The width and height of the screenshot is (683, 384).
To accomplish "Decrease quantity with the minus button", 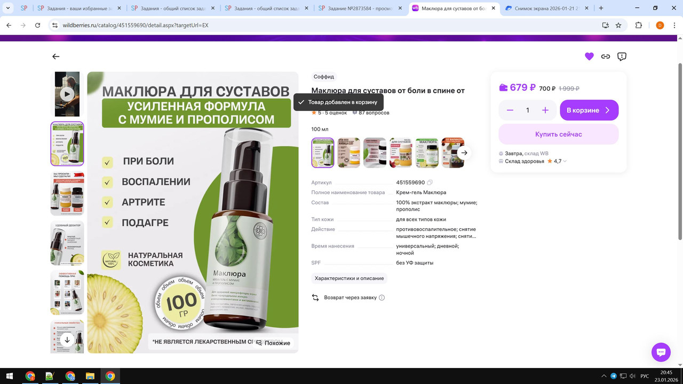I will [x=510, y=110].
